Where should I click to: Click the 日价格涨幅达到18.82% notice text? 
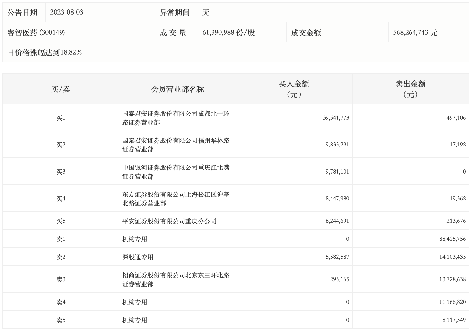coord(45,53)
